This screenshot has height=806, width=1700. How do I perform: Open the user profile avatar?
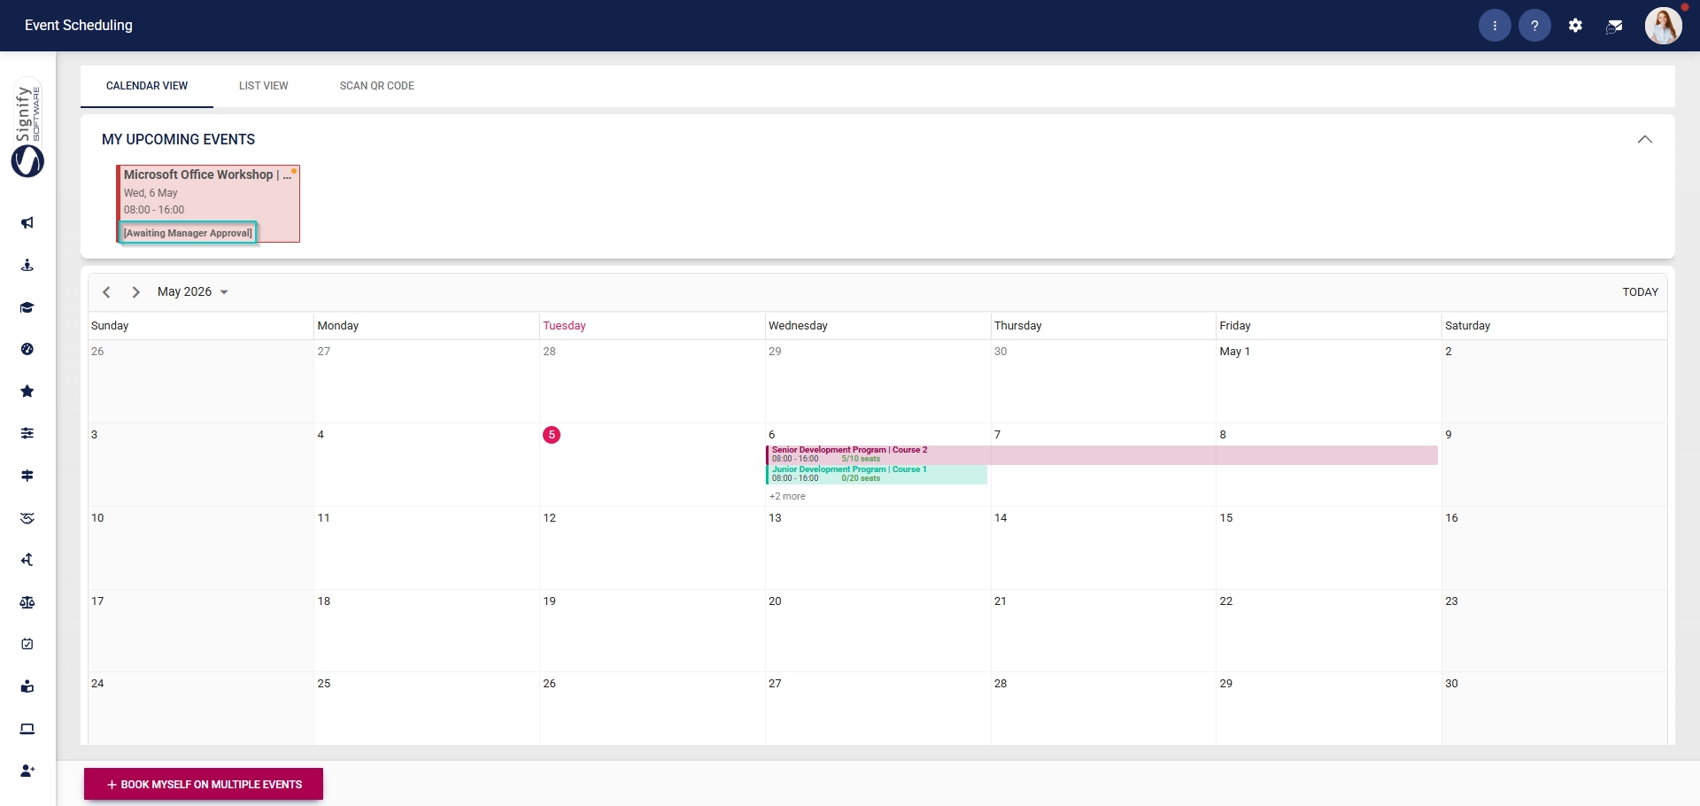(x=1664, y=26)
